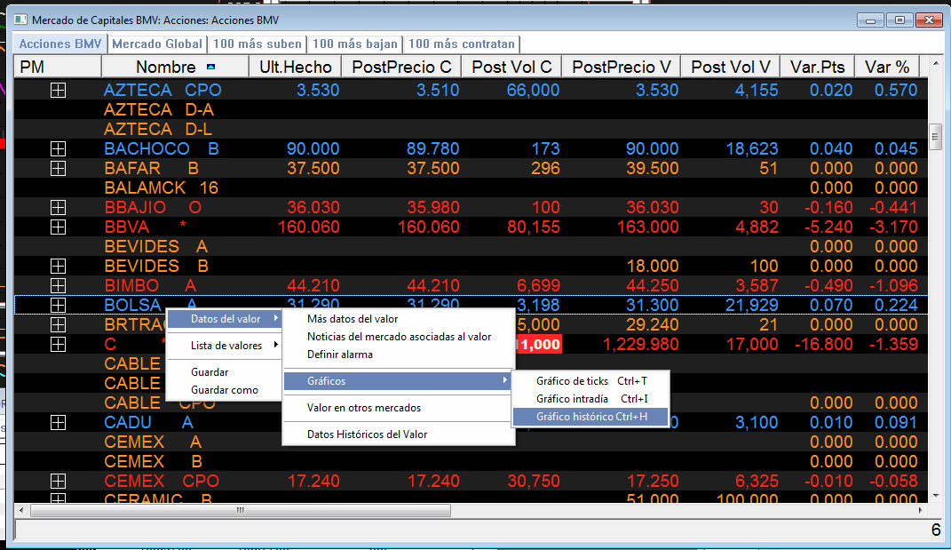The width and height of the screenshot is (951, 550).
Task: Click AZTECA CPO buy volume 66,000
Action: pyautogui.click(x=533, y=91)
